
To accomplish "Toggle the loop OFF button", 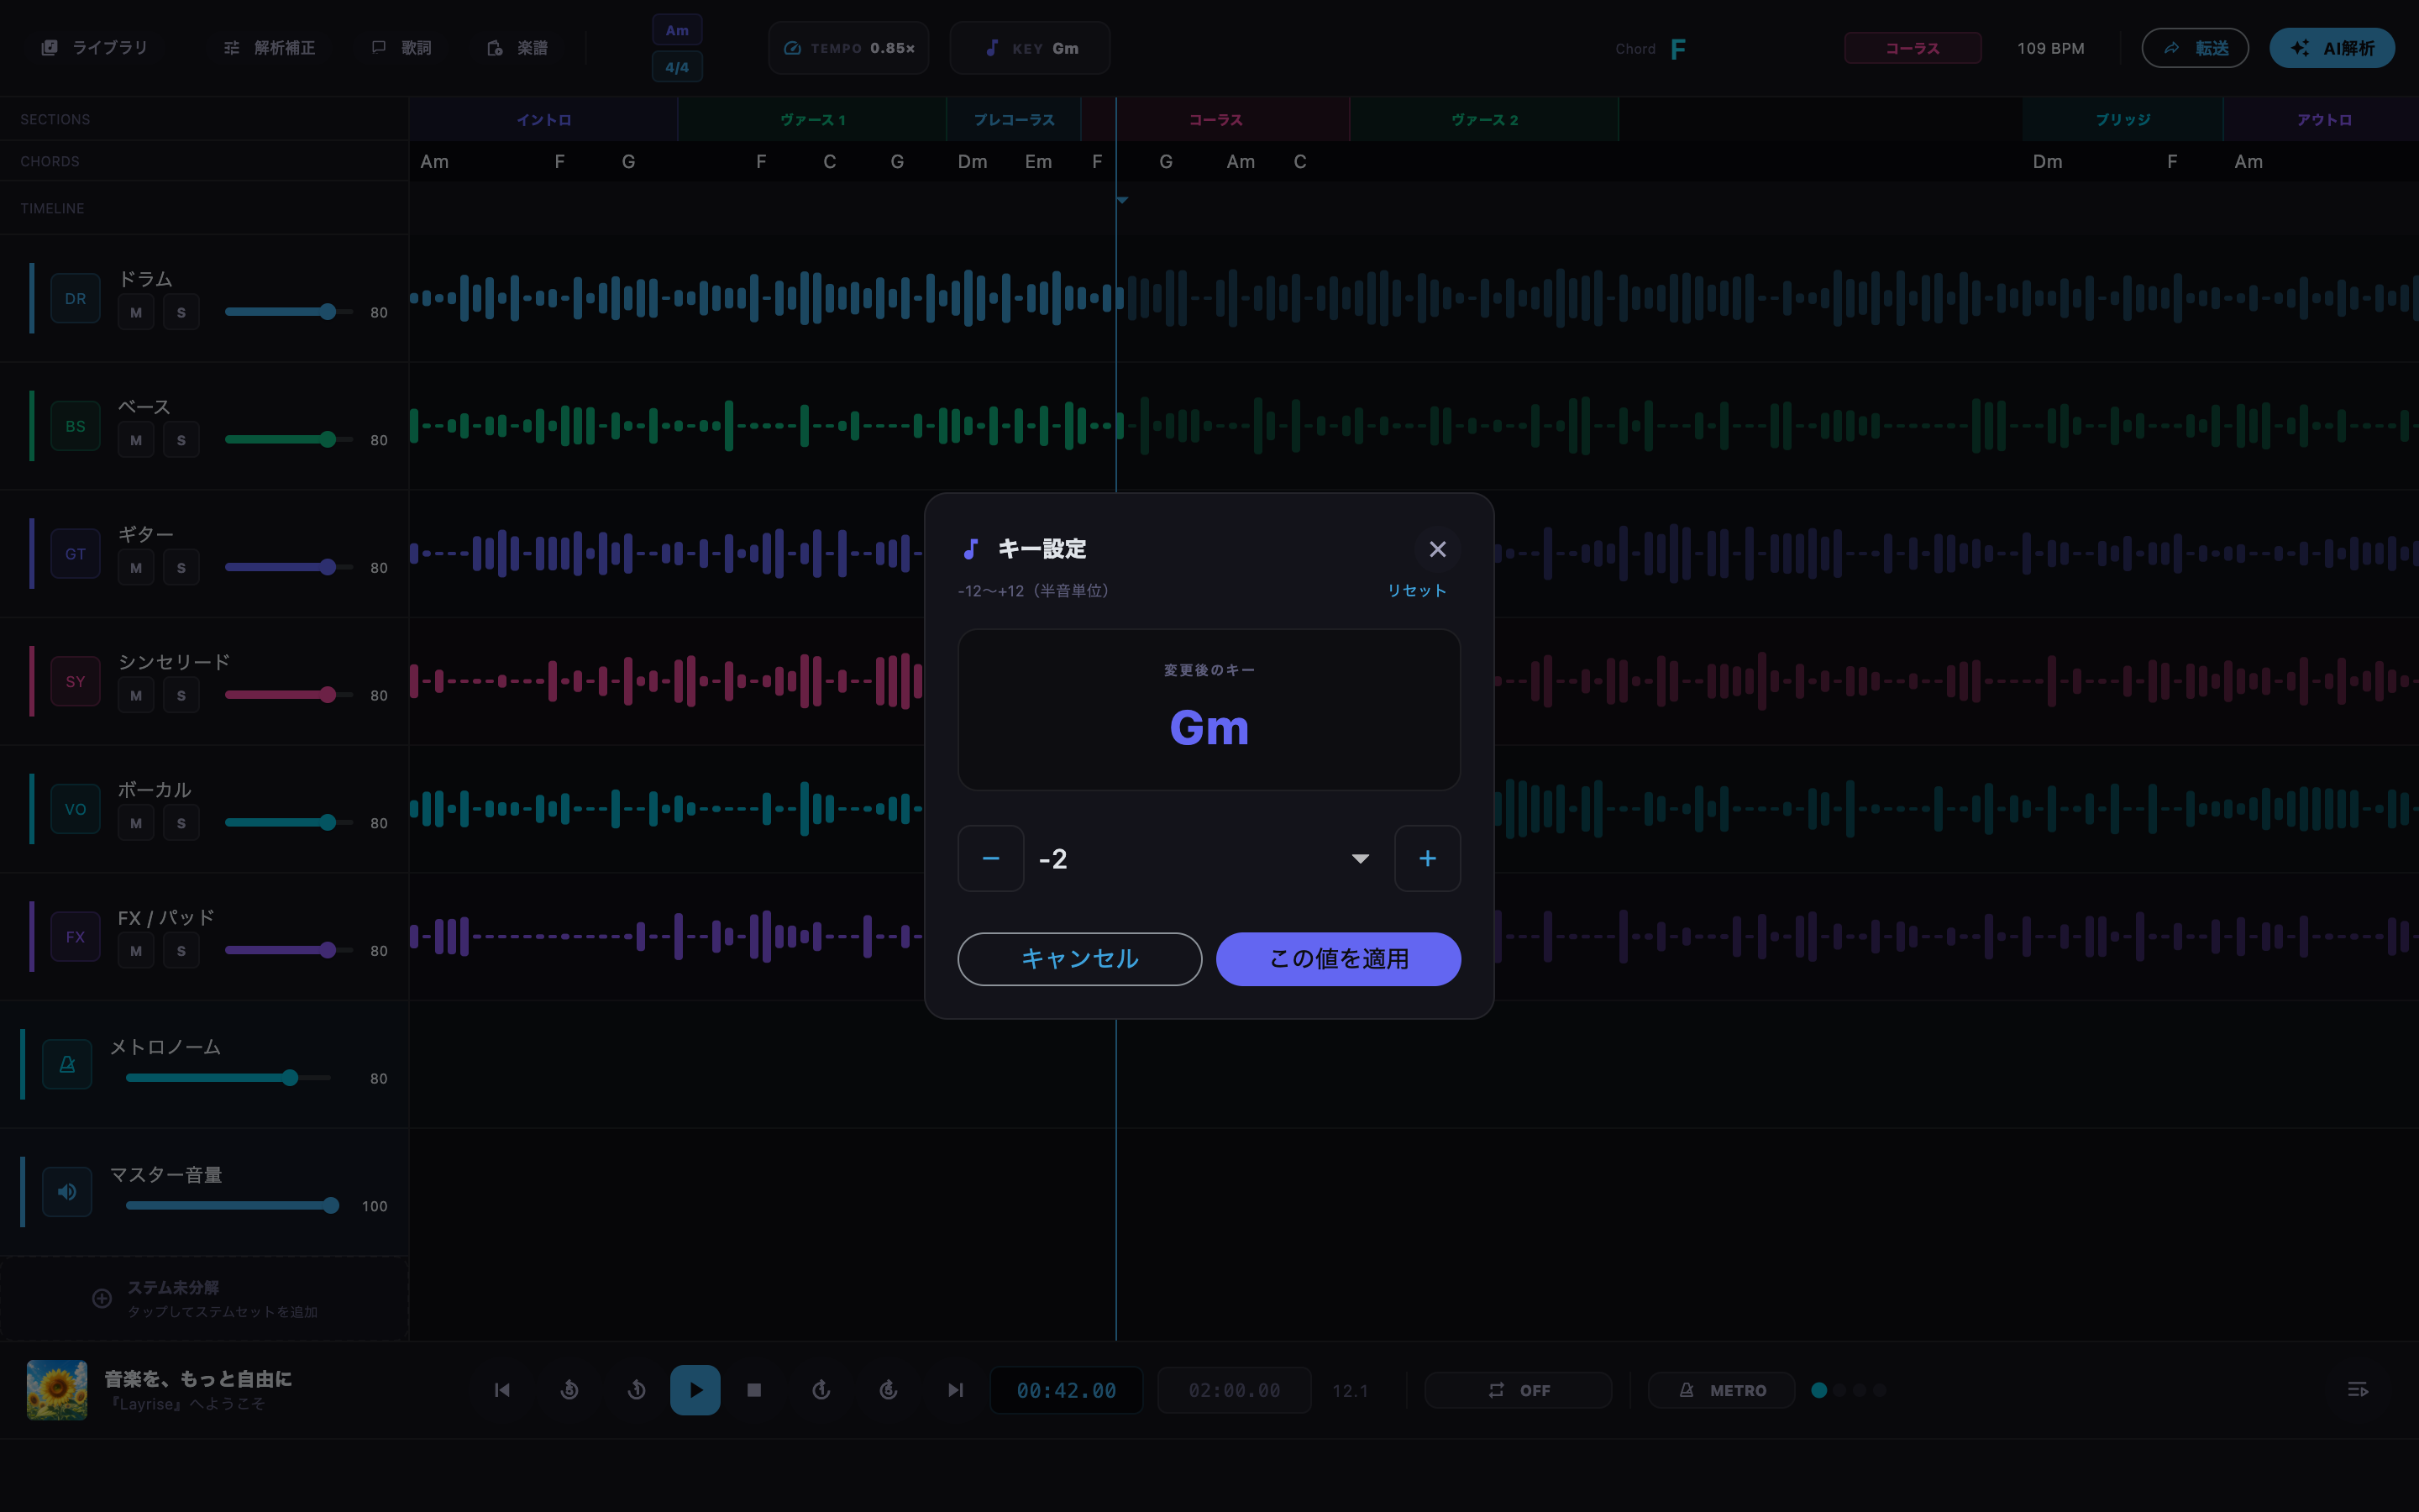I will (1519, 1390).
